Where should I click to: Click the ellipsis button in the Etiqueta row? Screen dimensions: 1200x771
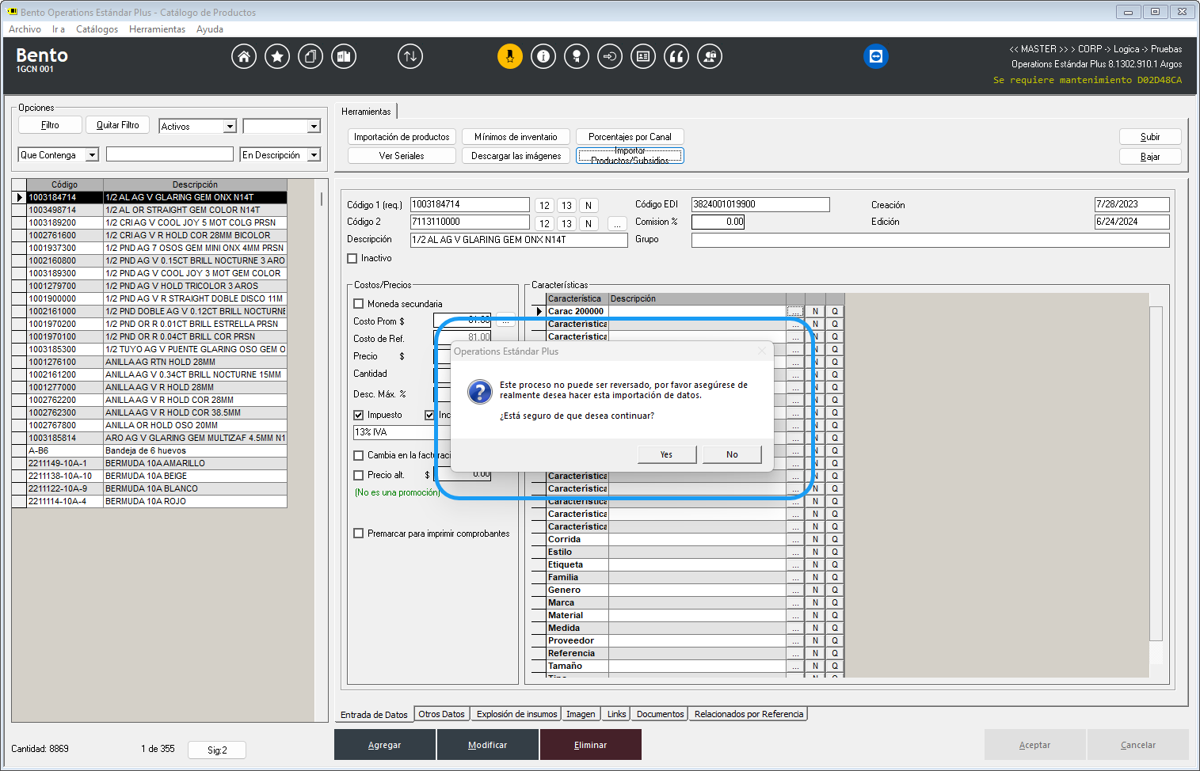click(795, 564)
